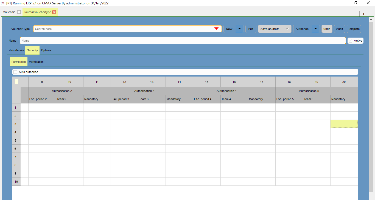Viewport: 375px width, 200px height.
Task: Select the Permission sub-tab
Action: point(19,62)
